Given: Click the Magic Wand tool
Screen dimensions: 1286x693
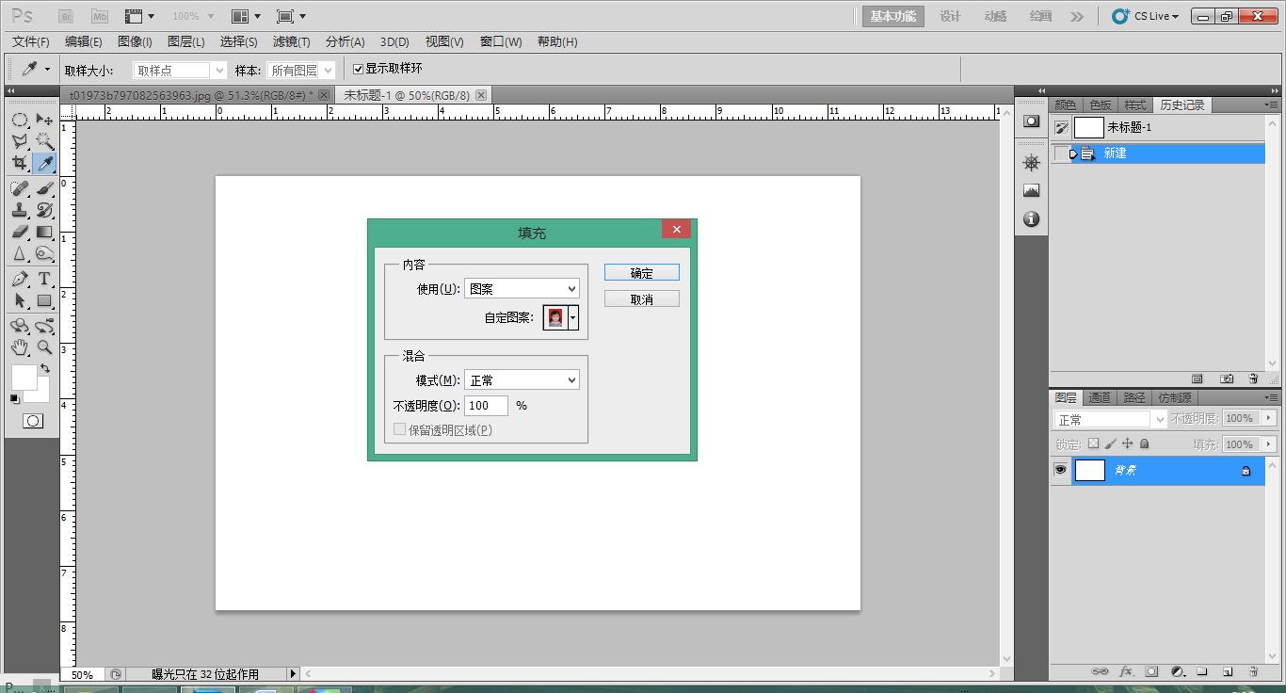Looking at the screenshot, I should (44, 141).
